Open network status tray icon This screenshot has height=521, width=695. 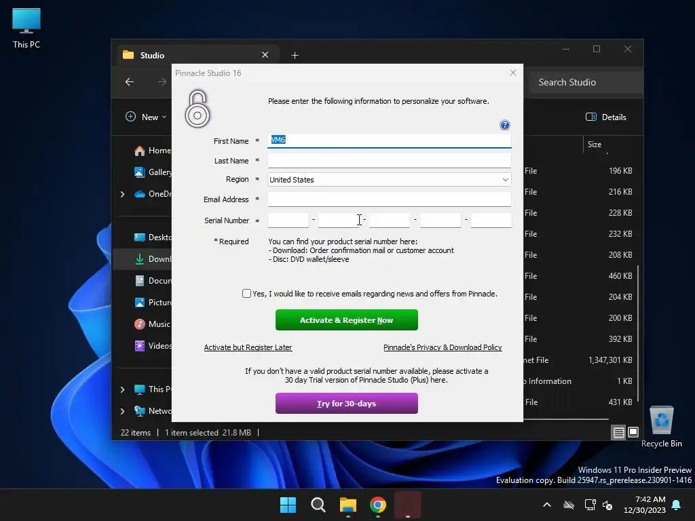pyautogui.click(x=590, y=505)
